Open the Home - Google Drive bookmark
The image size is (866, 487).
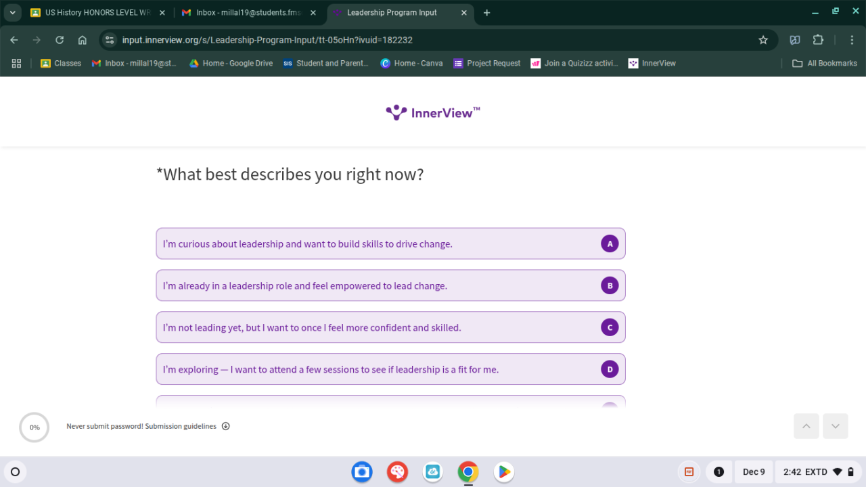230,63
